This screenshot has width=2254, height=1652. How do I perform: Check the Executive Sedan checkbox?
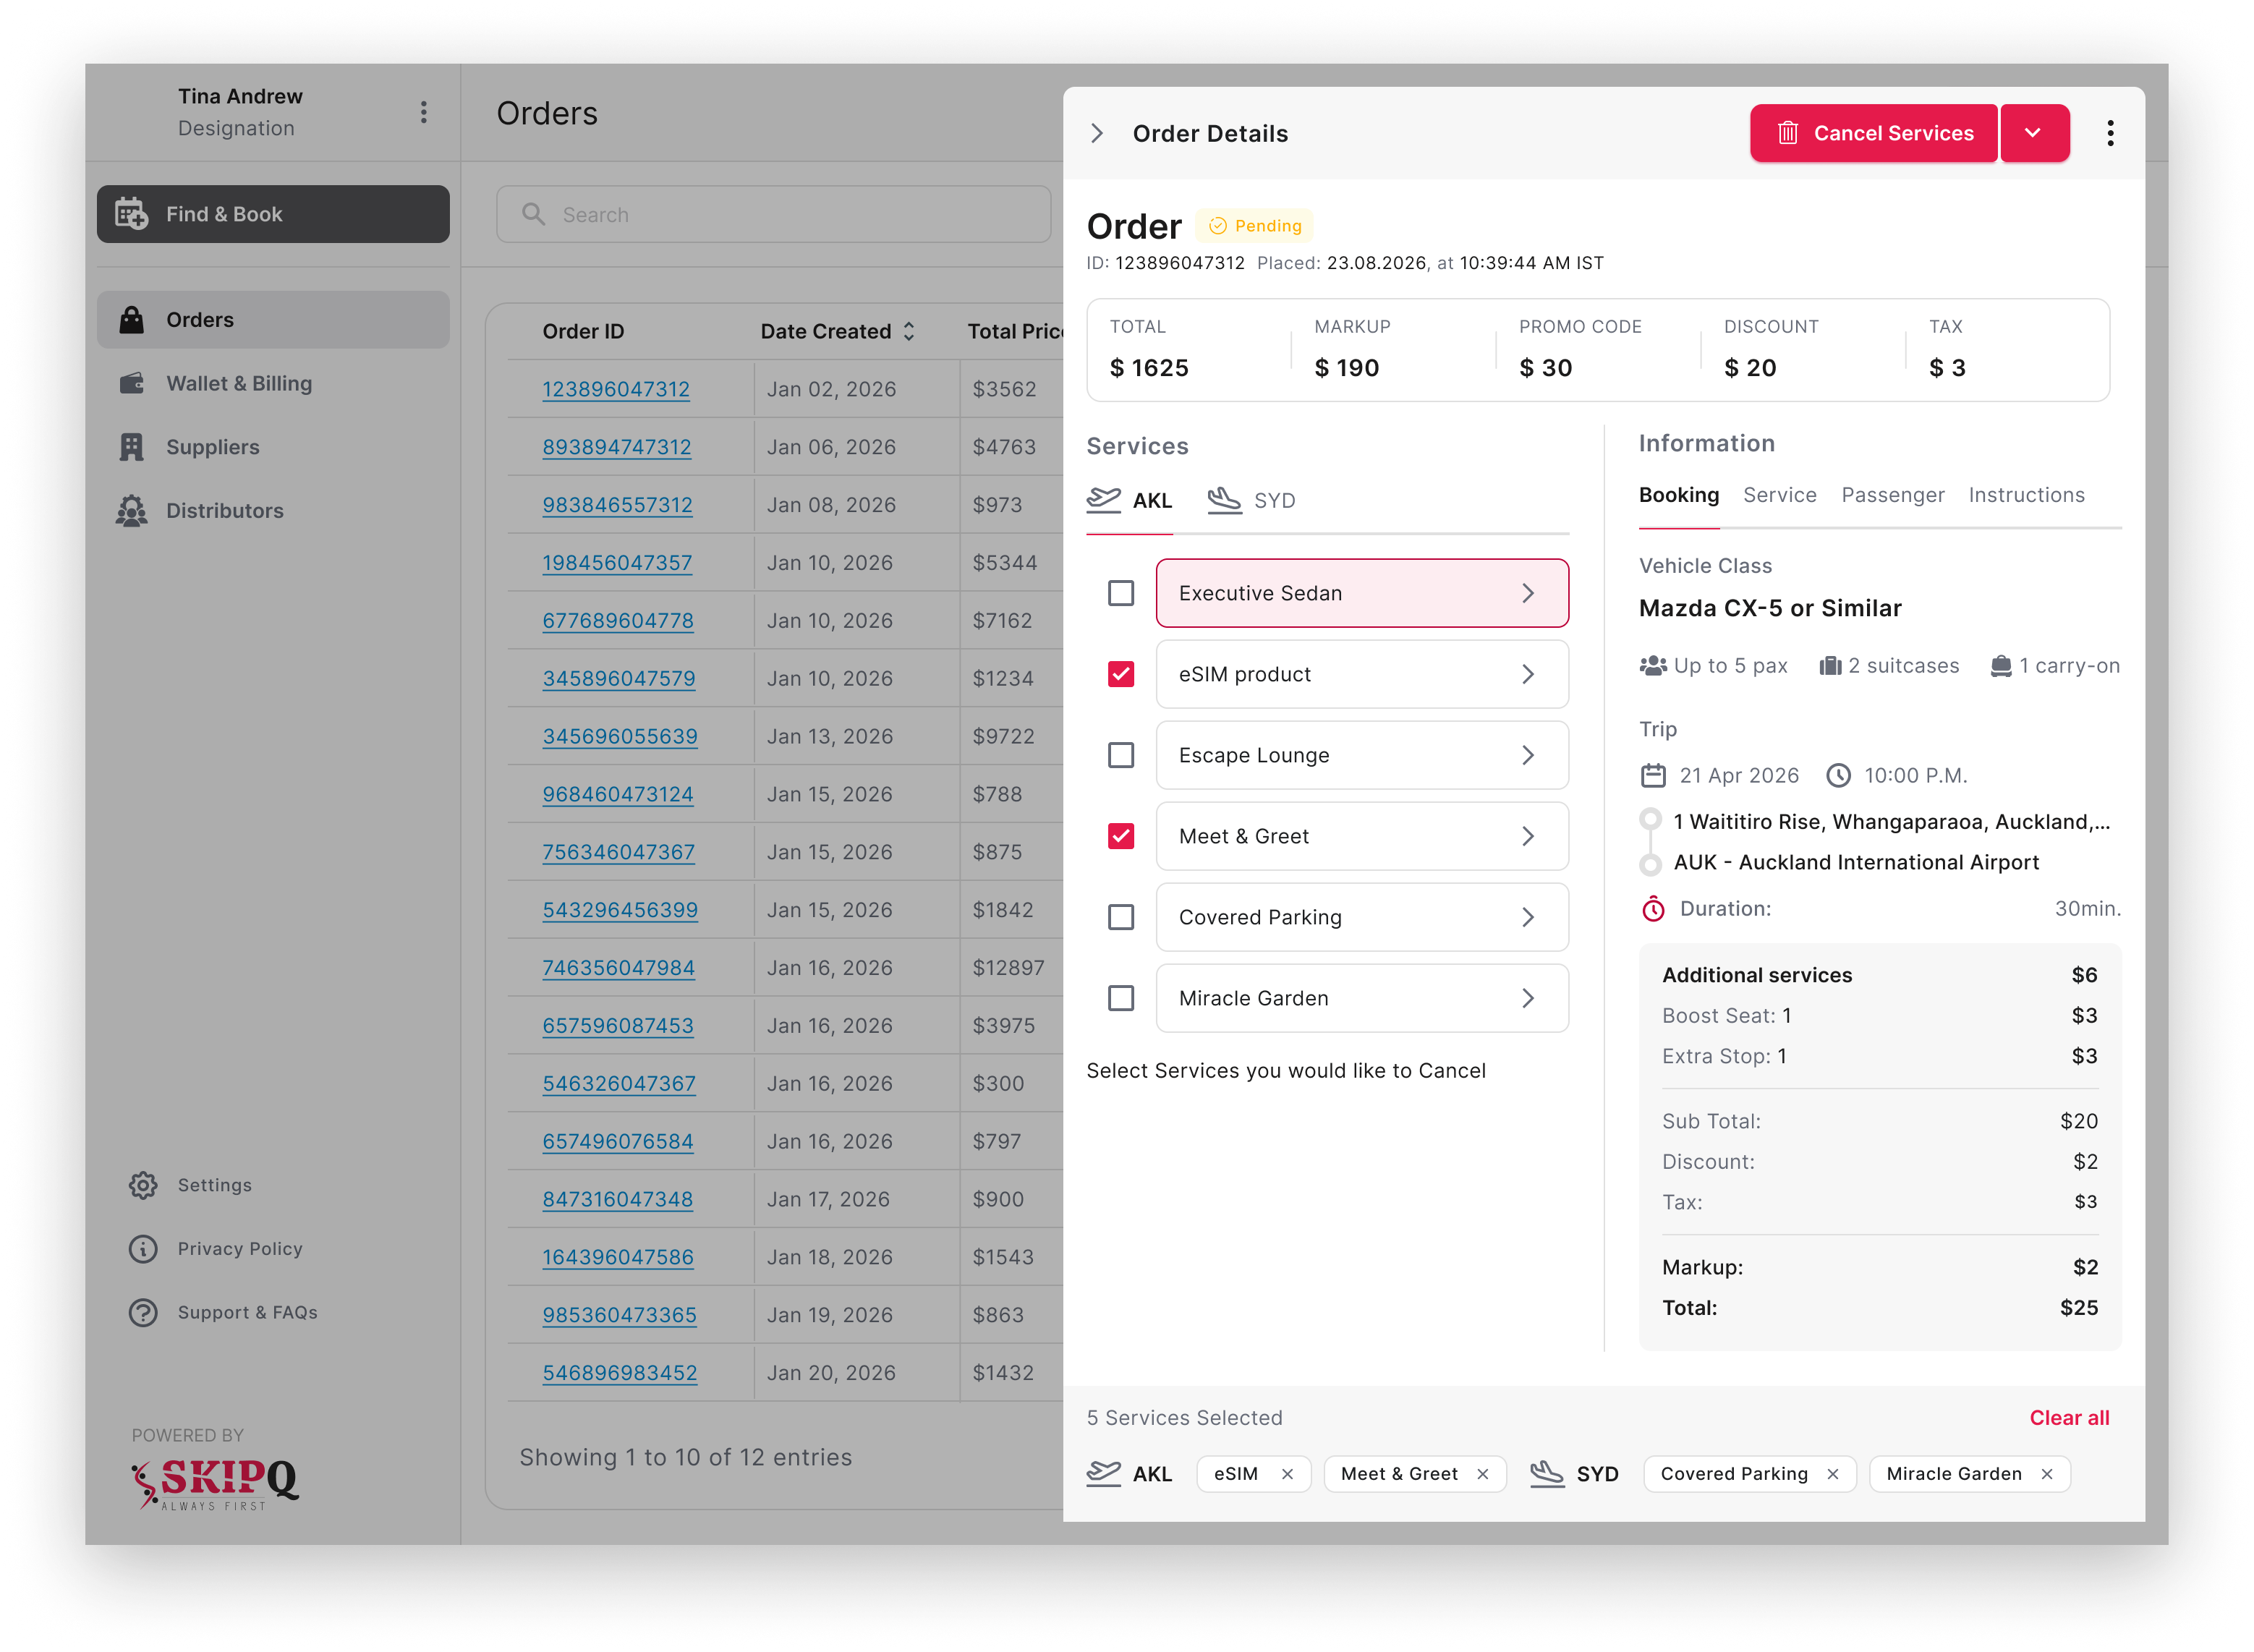pyautogui.click(x=1121, y=593)
